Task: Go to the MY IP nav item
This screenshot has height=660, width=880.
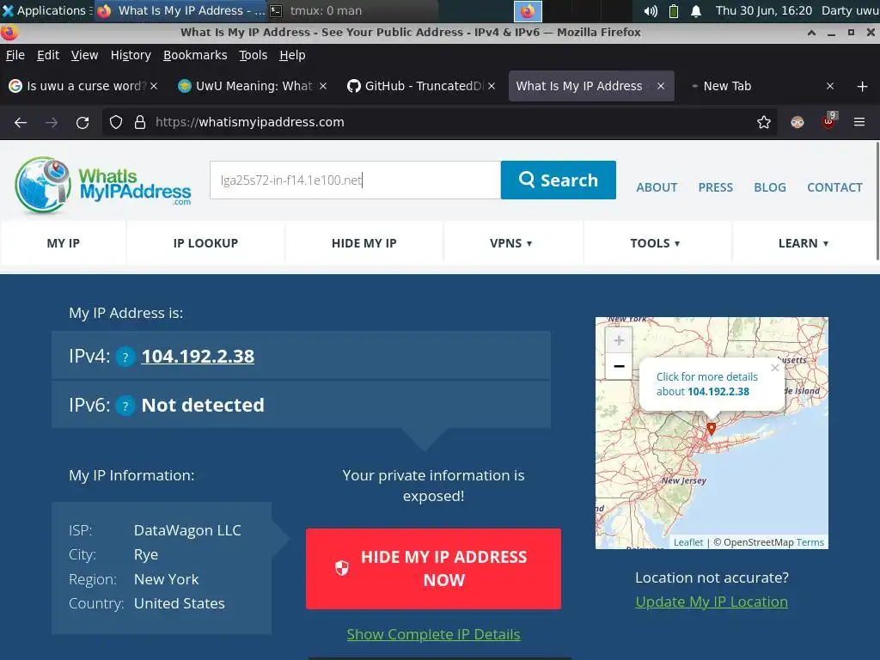Action: 64,243
